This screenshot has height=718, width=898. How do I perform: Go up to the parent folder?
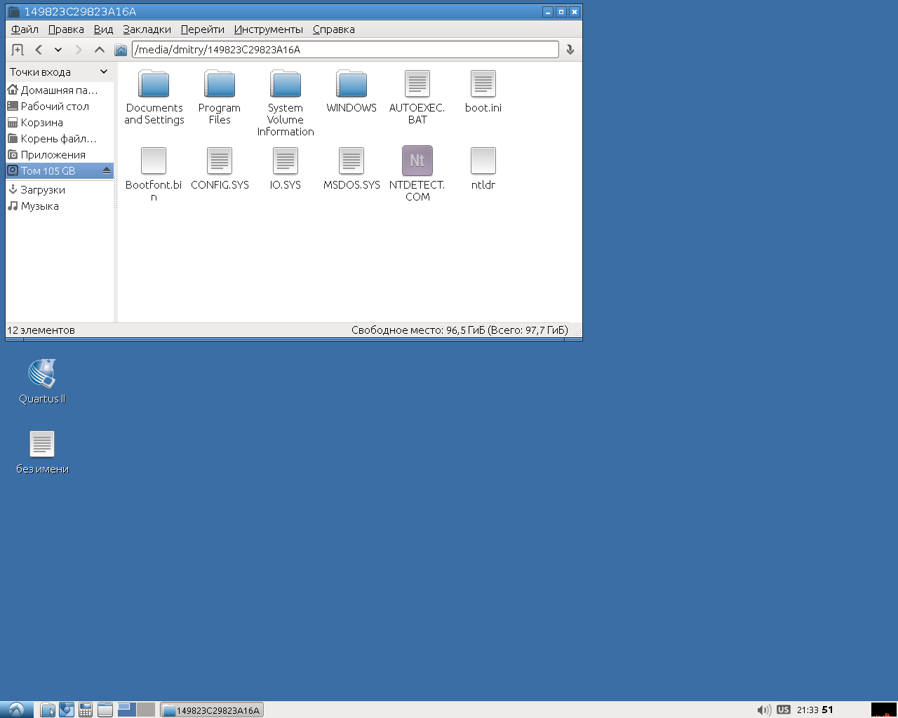(100, 50)
